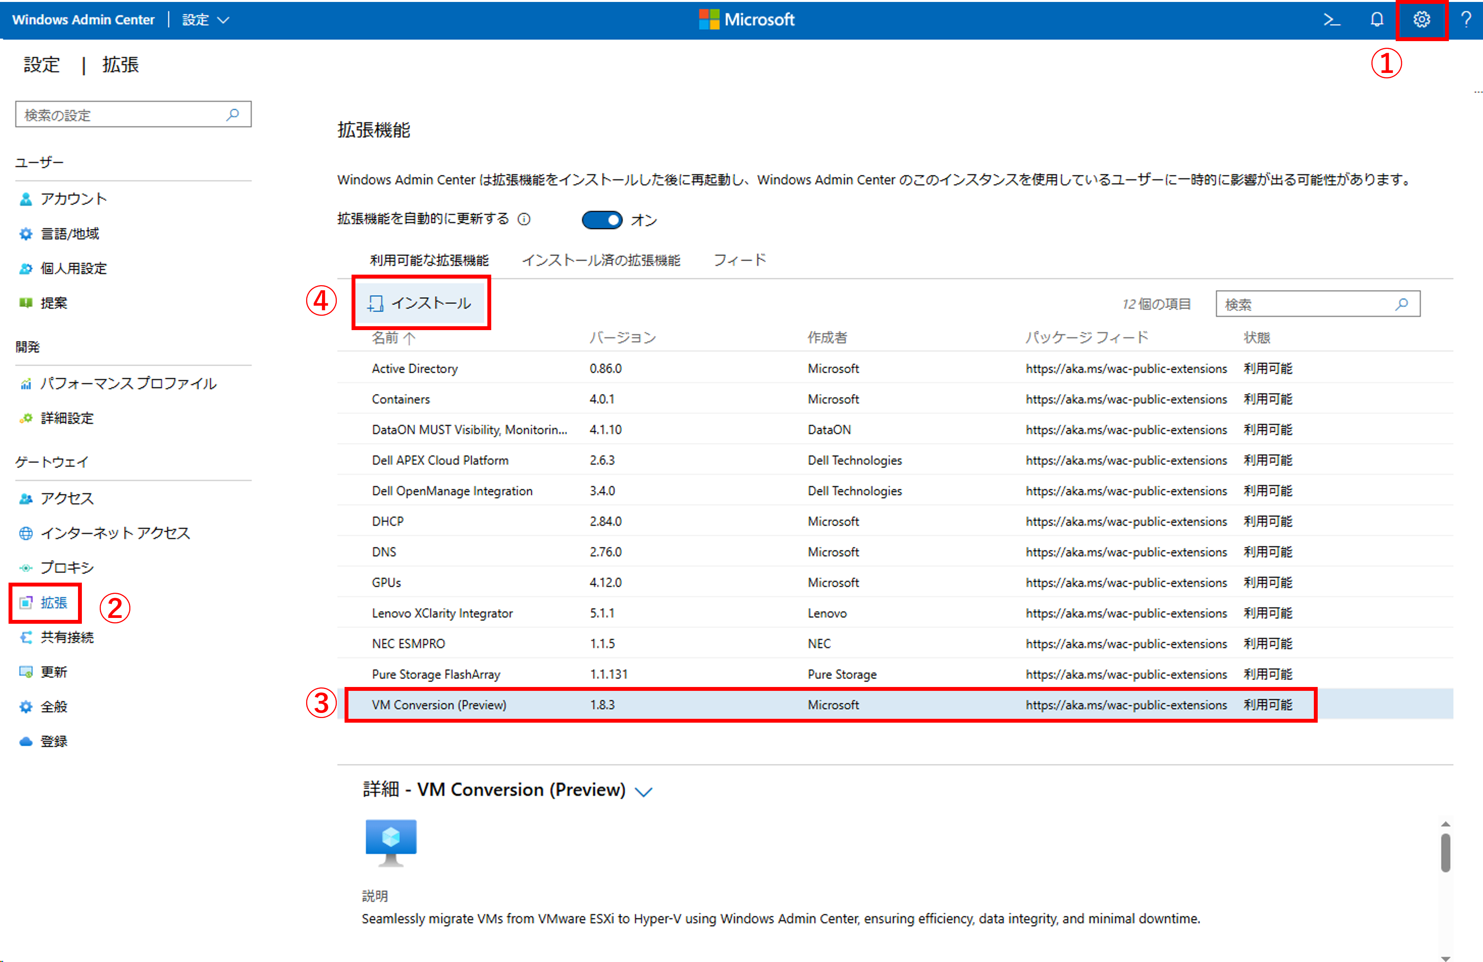Open 拡張 in the gateway sidebar
Image resolution: width=1483 pixels, height=962 pixels.
point(54,602)
